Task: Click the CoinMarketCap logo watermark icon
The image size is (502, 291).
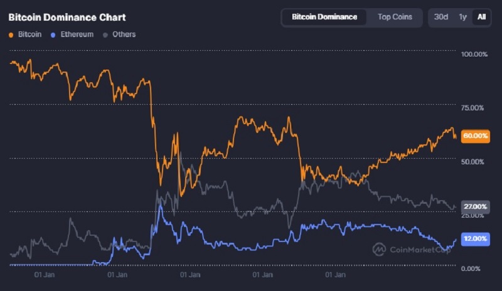Action: [380, 249]
